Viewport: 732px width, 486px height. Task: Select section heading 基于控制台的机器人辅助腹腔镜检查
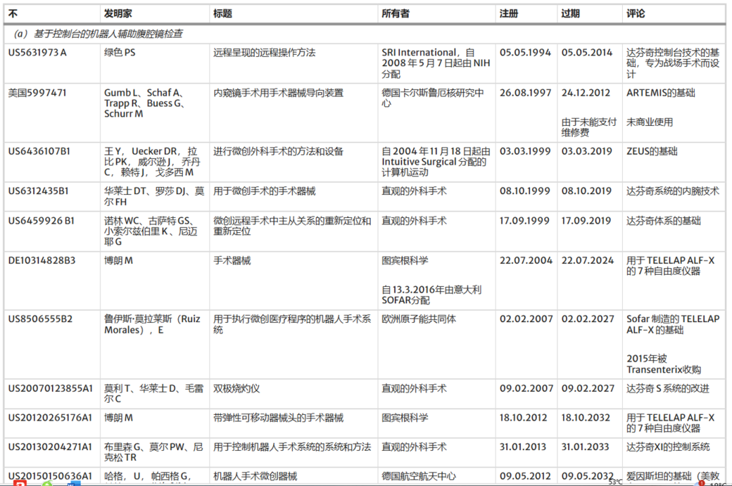[108, 34]
